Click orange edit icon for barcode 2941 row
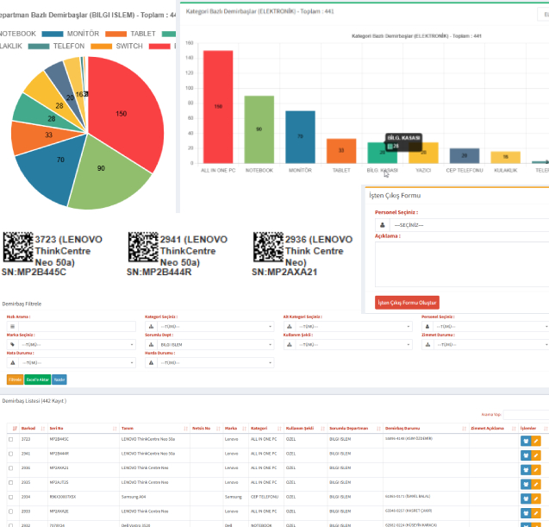Viewport: 549px width, 527px height. click(535, 455)
